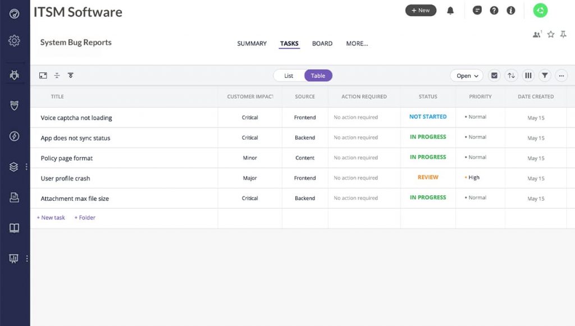Click the filter funnel icon
The image size is (575, 326).
[x=544, y=76]
